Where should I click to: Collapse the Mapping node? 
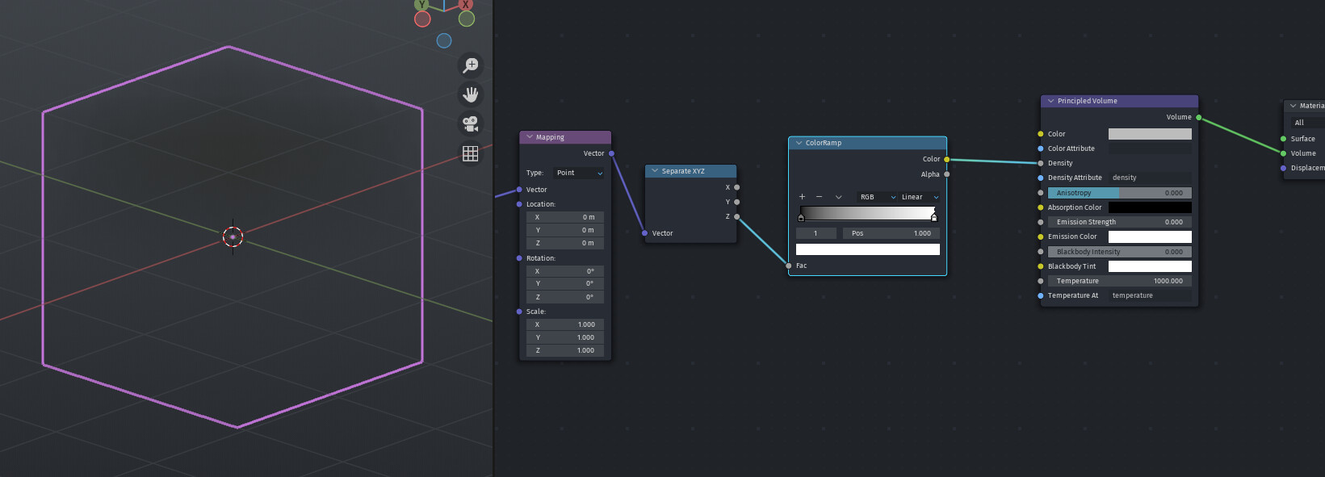530,137
